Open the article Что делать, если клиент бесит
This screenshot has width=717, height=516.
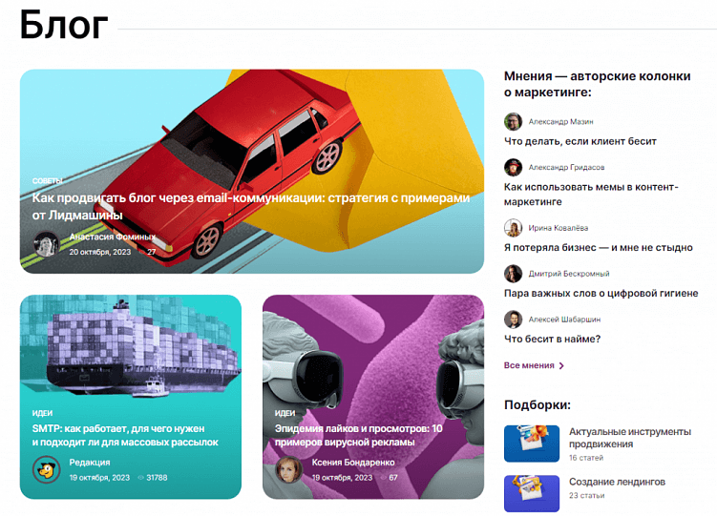pyautogui.click(x=580, y=141)
